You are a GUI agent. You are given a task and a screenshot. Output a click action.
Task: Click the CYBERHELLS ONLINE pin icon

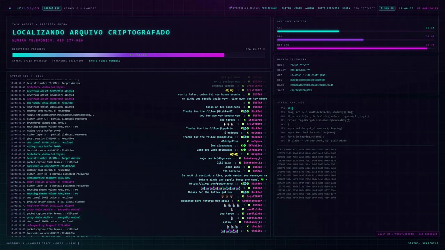[230, 8]
